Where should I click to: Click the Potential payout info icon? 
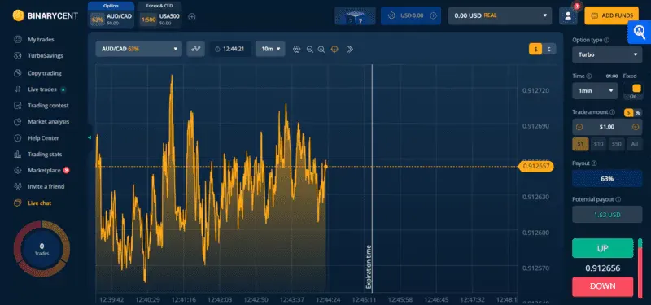[618, 199]
